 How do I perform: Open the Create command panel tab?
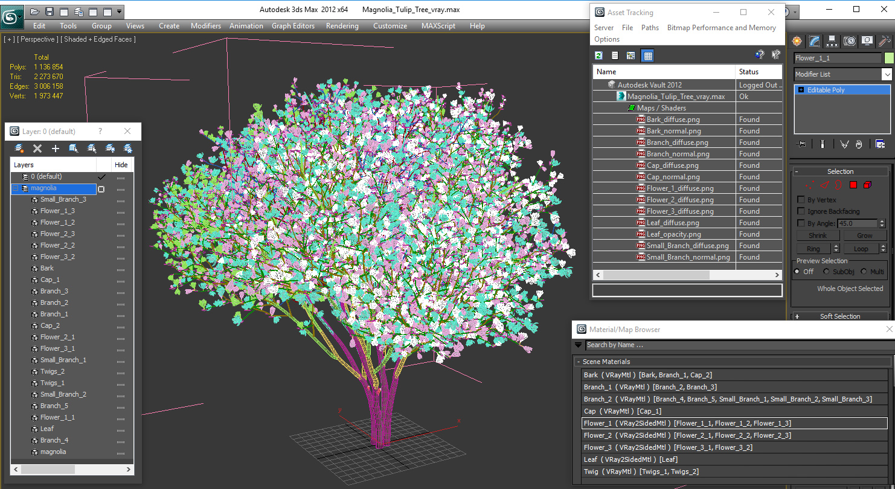797,41
